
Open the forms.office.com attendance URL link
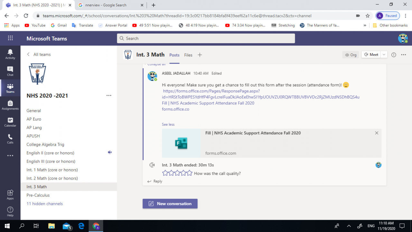pyautogui.click(x=261, y=94)
